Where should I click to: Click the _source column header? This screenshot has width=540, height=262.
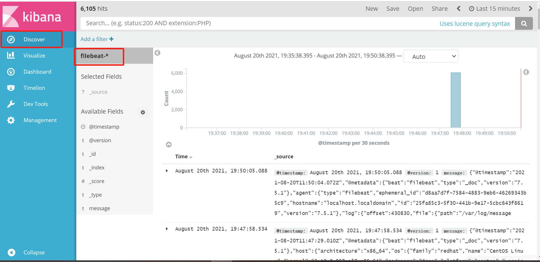(284, 157)
